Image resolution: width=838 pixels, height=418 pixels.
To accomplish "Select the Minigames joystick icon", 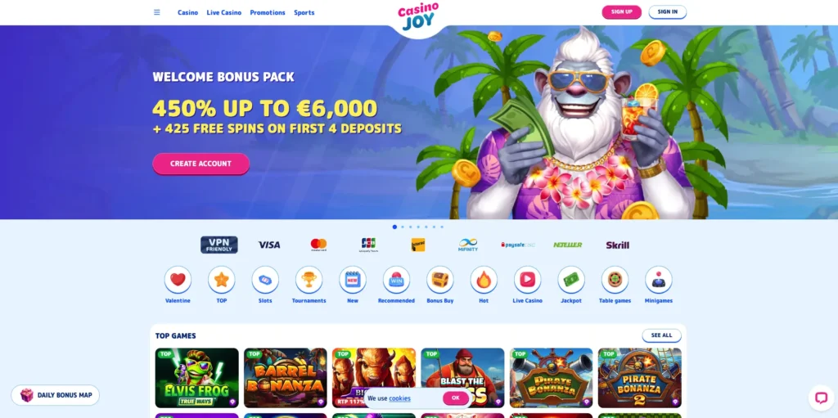I will pos(659,280).
